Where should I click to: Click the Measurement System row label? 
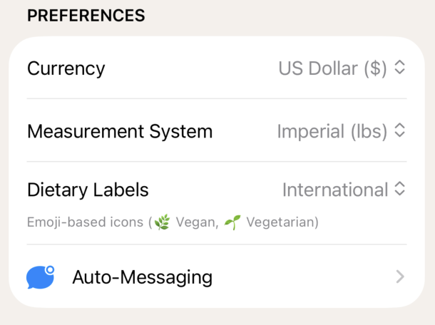120,131
